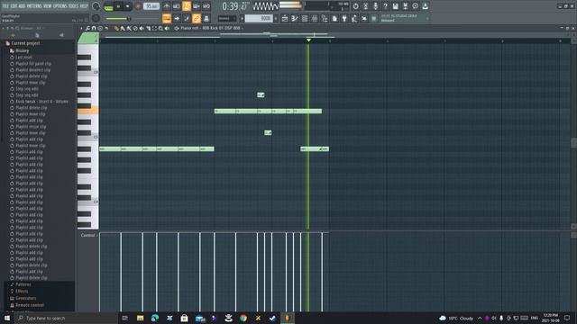577x324 pixels.
Task: Open piano roll wrench tools menu
Action: tap(88, 28)
